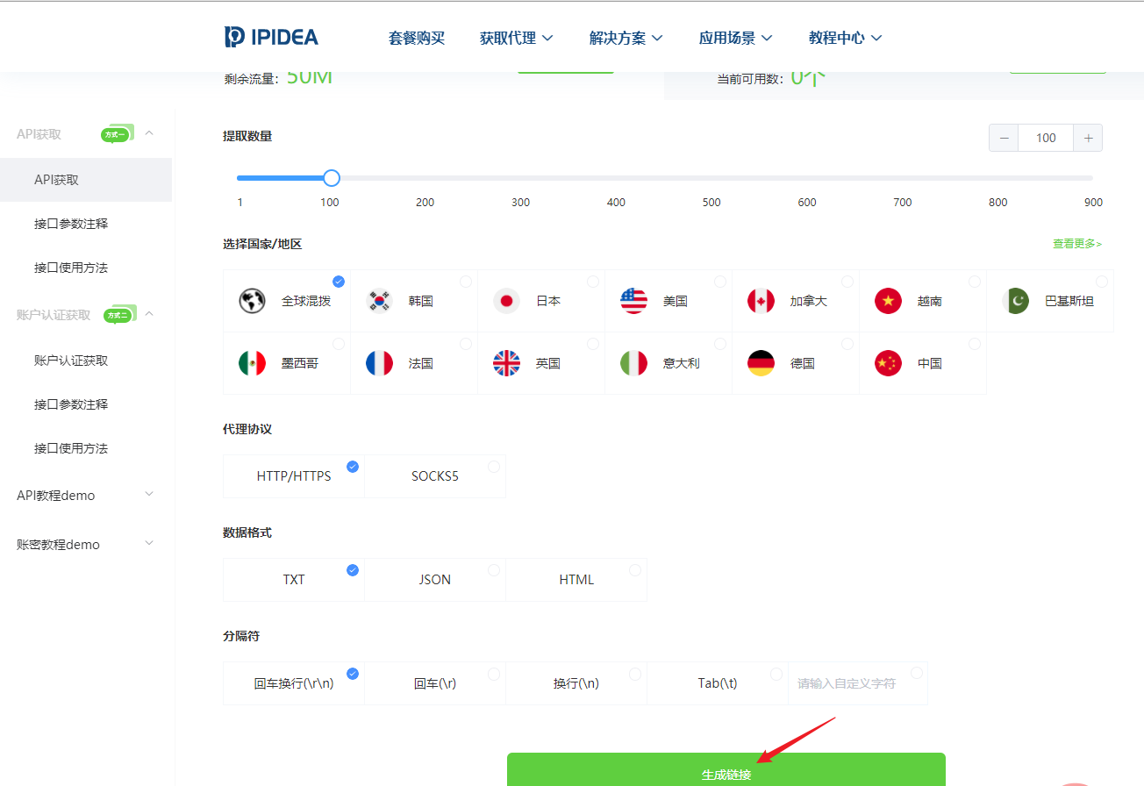
Task: Open the 获取代理 dropdown menu
Action: [516, 38]
